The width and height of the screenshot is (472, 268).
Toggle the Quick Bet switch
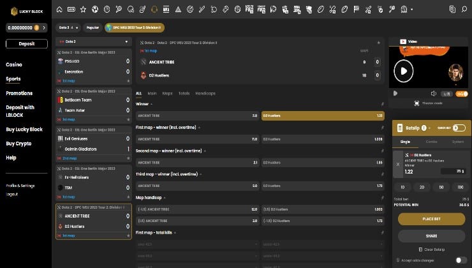459,128
